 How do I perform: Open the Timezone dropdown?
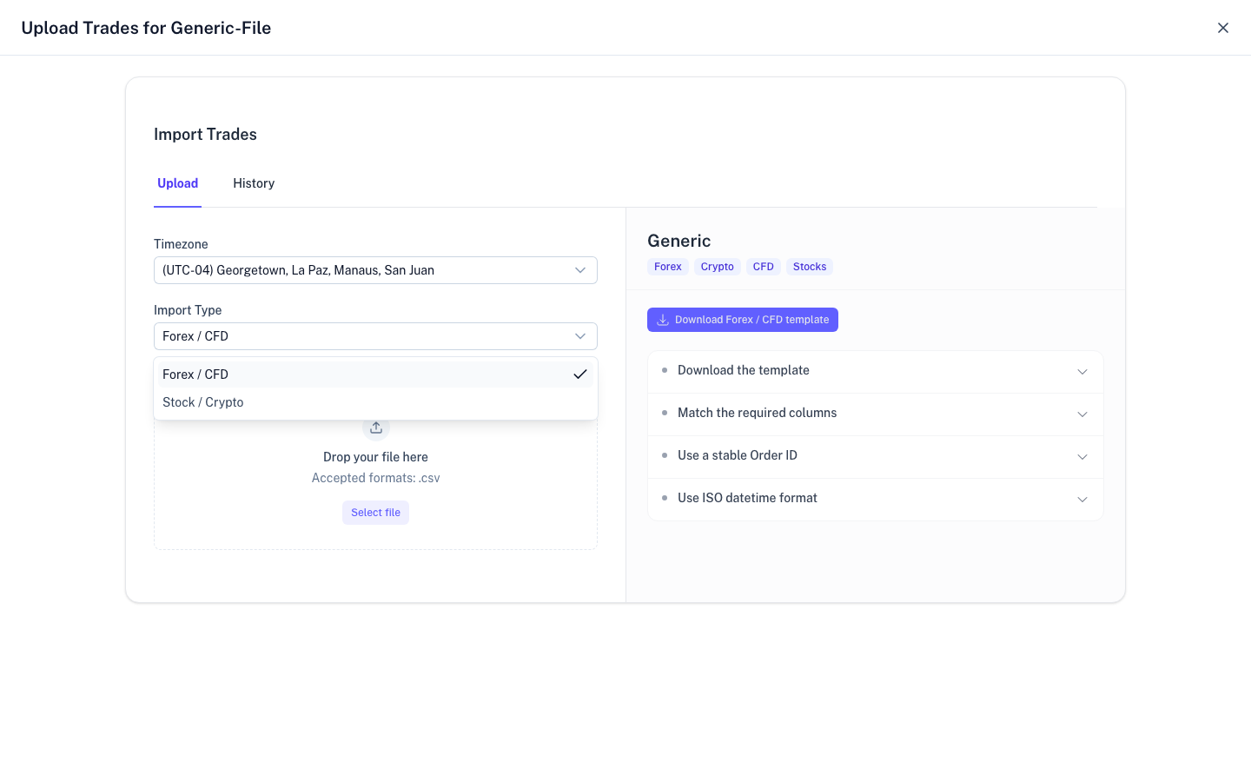375,270
